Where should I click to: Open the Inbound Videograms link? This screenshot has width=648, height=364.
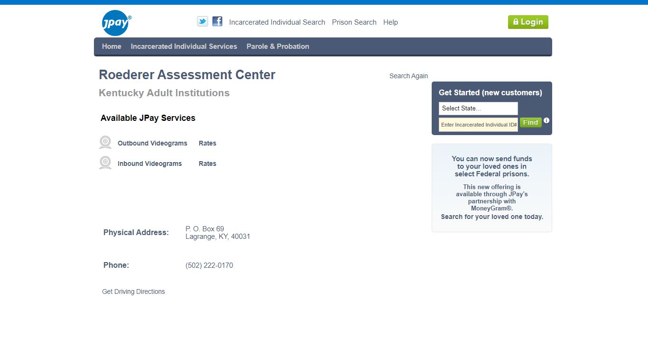[x=150, y=164]
